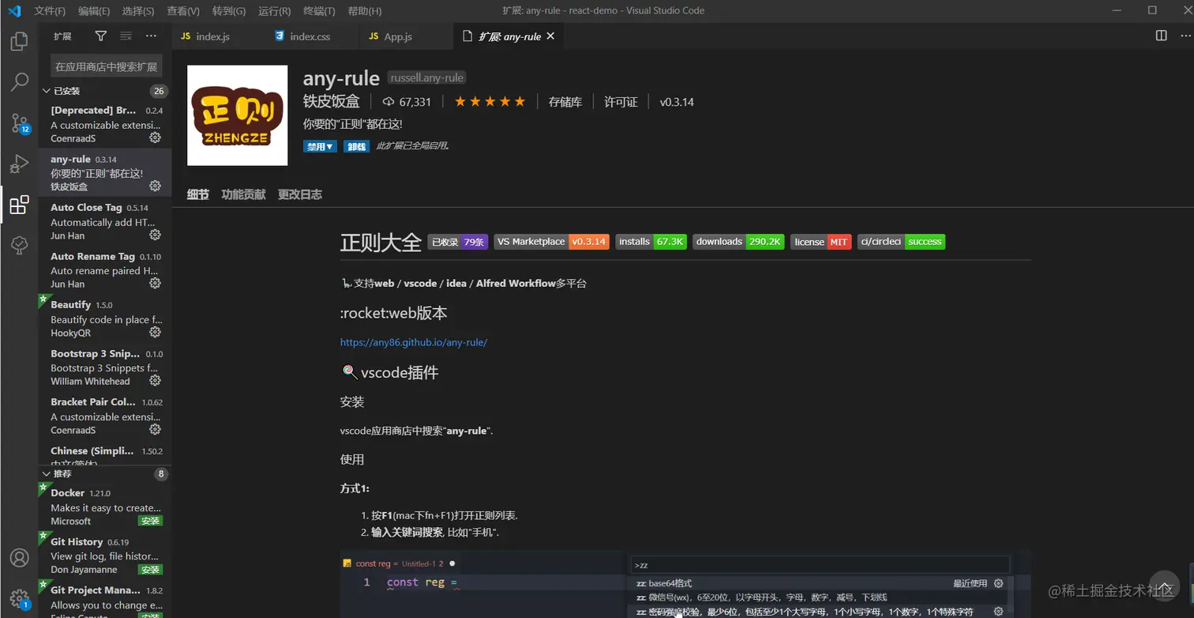Open the 转到(G) menu

point(229,11)
